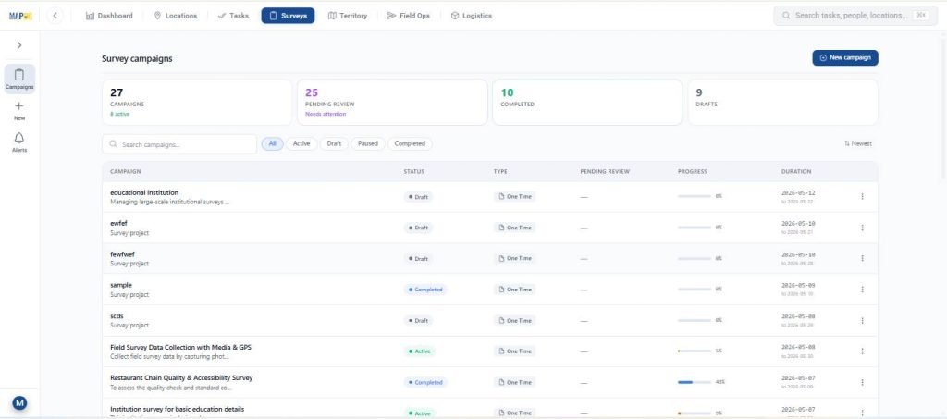Open the 10 Completed stat card
The image size is (947, 419).
[x=587, y=103]
